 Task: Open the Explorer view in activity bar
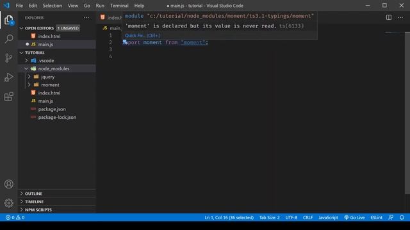pyautogui.click(x=8, y=20)
